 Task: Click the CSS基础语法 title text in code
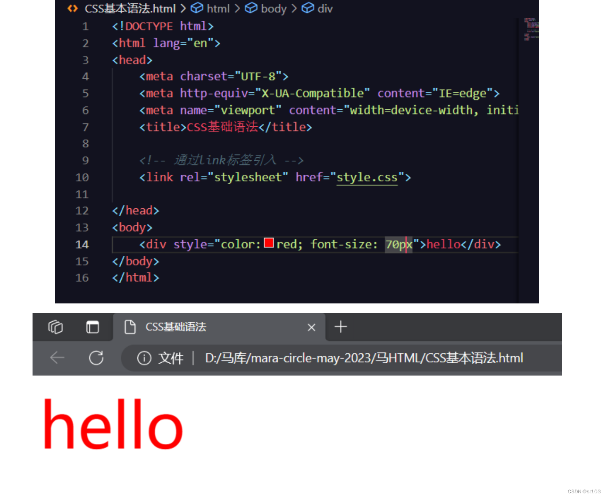(223, 127)
